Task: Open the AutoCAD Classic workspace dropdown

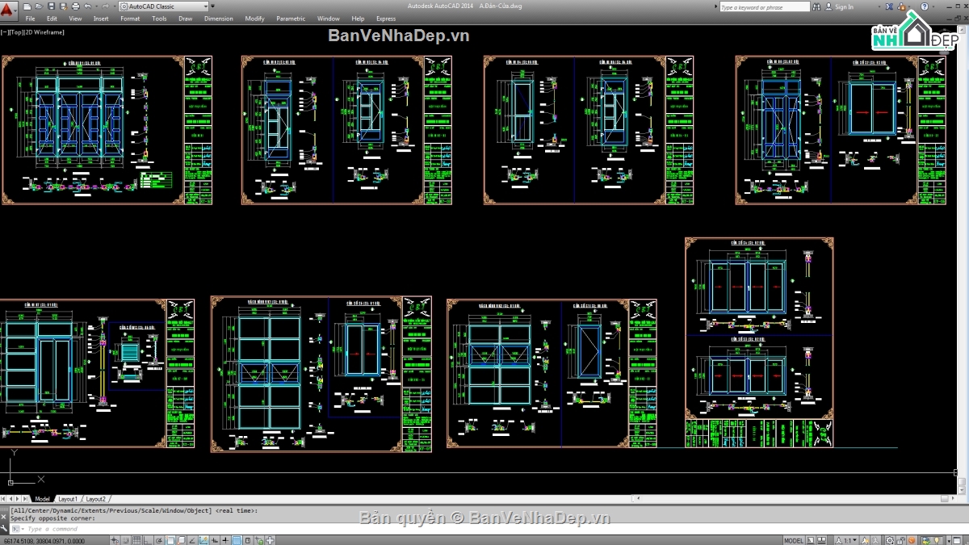Action: 207,6
